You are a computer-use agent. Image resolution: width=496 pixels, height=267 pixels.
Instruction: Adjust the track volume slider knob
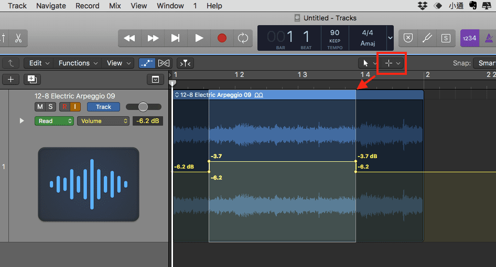(x=143, y=107)
